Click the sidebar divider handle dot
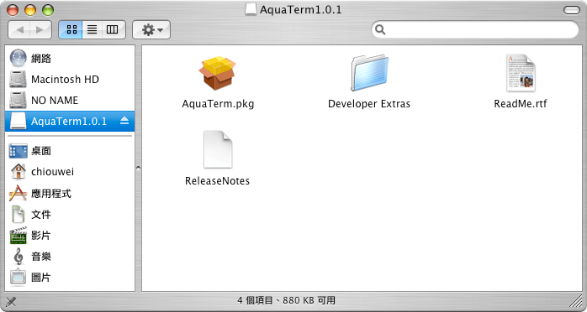This screenshot has width=587, height=312. [x=138, y=169]
